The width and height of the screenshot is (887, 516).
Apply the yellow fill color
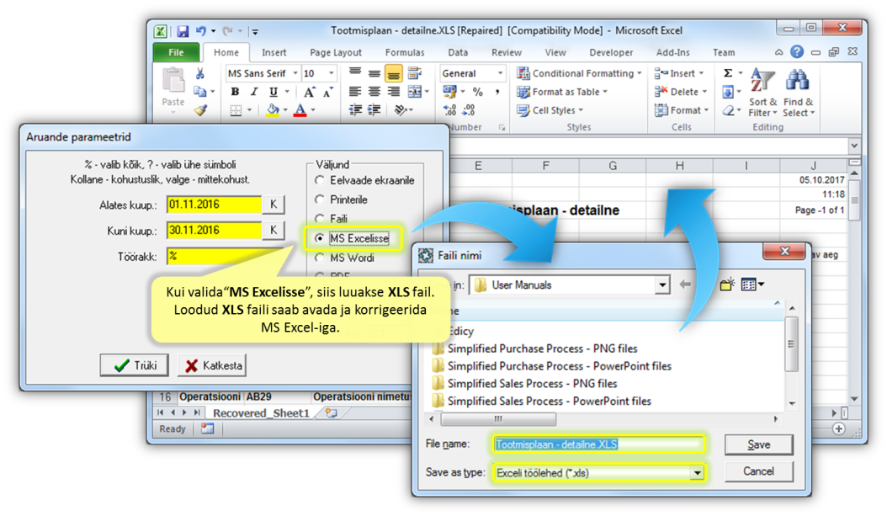(273, 109)
